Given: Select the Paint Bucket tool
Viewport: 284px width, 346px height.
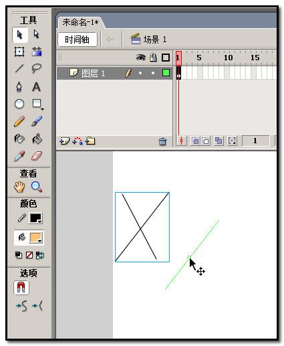Looking at the screenshot, I should 37,139.
